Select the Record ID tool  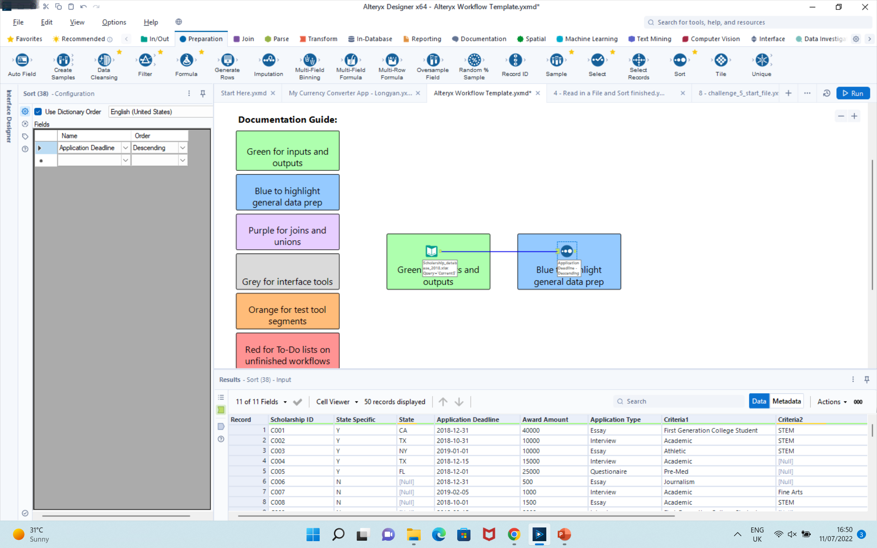pos(515,65)
